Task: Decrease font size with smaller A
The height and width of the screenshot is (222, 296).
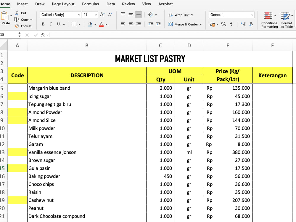Action: (110, 15)
